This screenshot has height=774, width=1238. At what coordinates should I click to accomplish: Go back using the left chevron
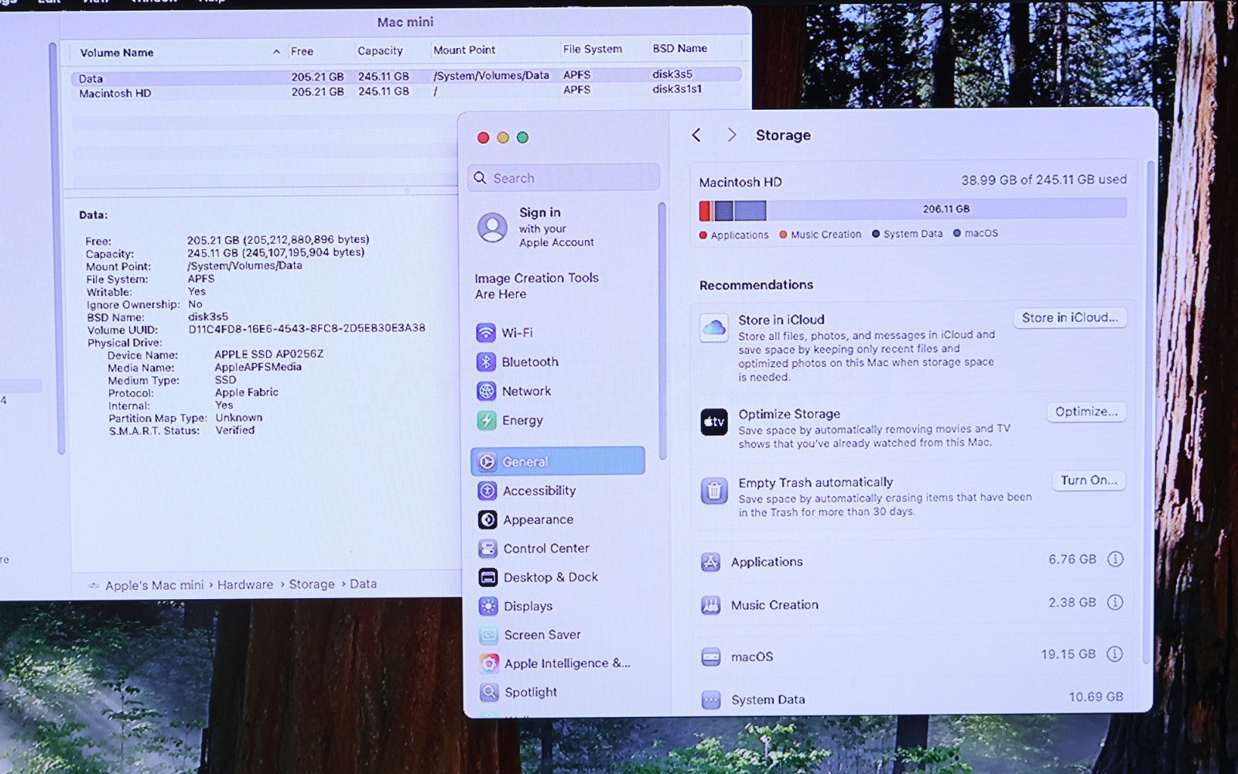696,135
